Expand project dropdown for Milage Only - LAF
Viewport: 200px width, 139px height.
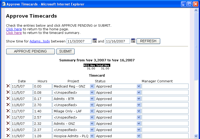tap(92, 111)
